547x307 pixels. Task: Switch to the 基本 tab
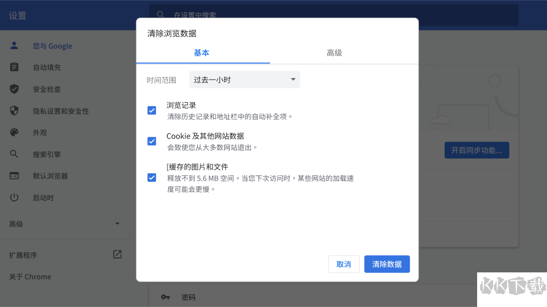201,53
